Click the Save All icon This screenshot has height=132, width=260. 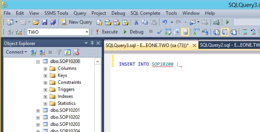click(x=53, y=22)
